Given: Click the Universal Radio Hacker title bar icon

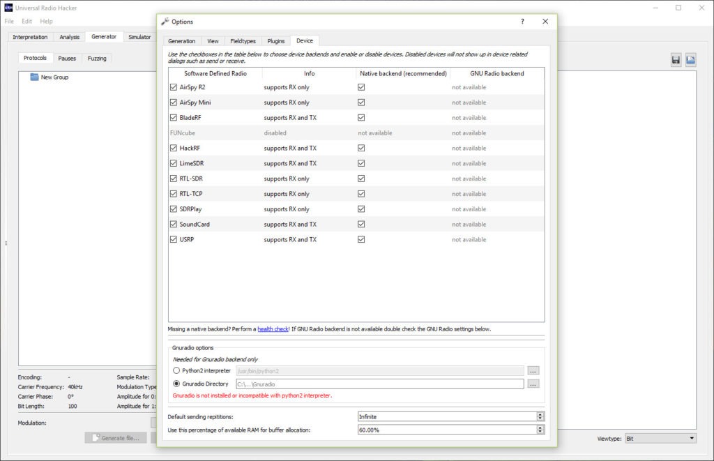Looking at the screenshot, I should 8,8.
